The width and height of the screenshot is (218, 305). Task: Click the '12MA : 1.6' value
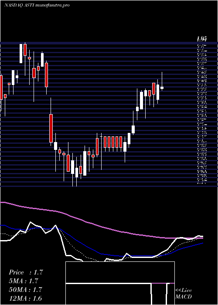point(26,298)
